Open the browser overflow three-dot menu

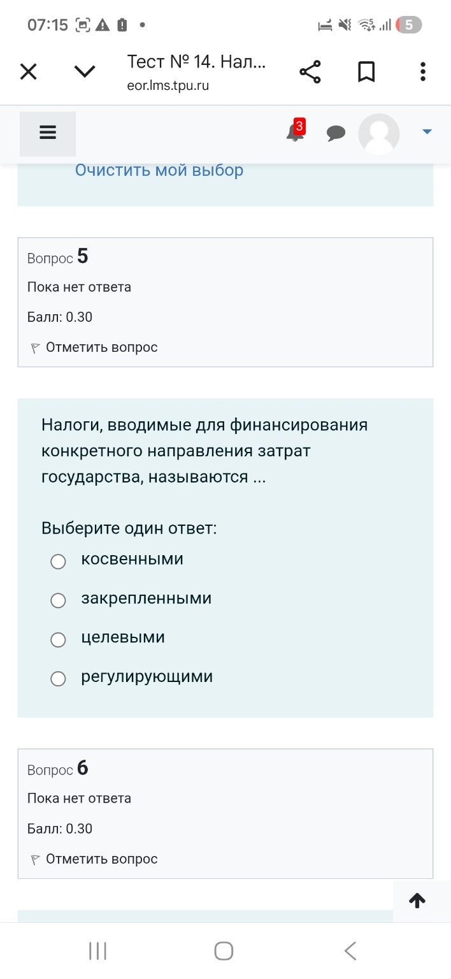(x=422, y=71)
